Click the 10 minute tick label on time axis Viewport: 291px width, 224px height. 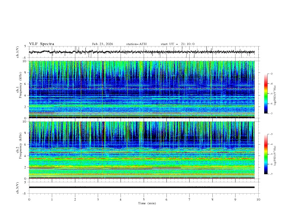pyautogui.click(x=258, y=199)
